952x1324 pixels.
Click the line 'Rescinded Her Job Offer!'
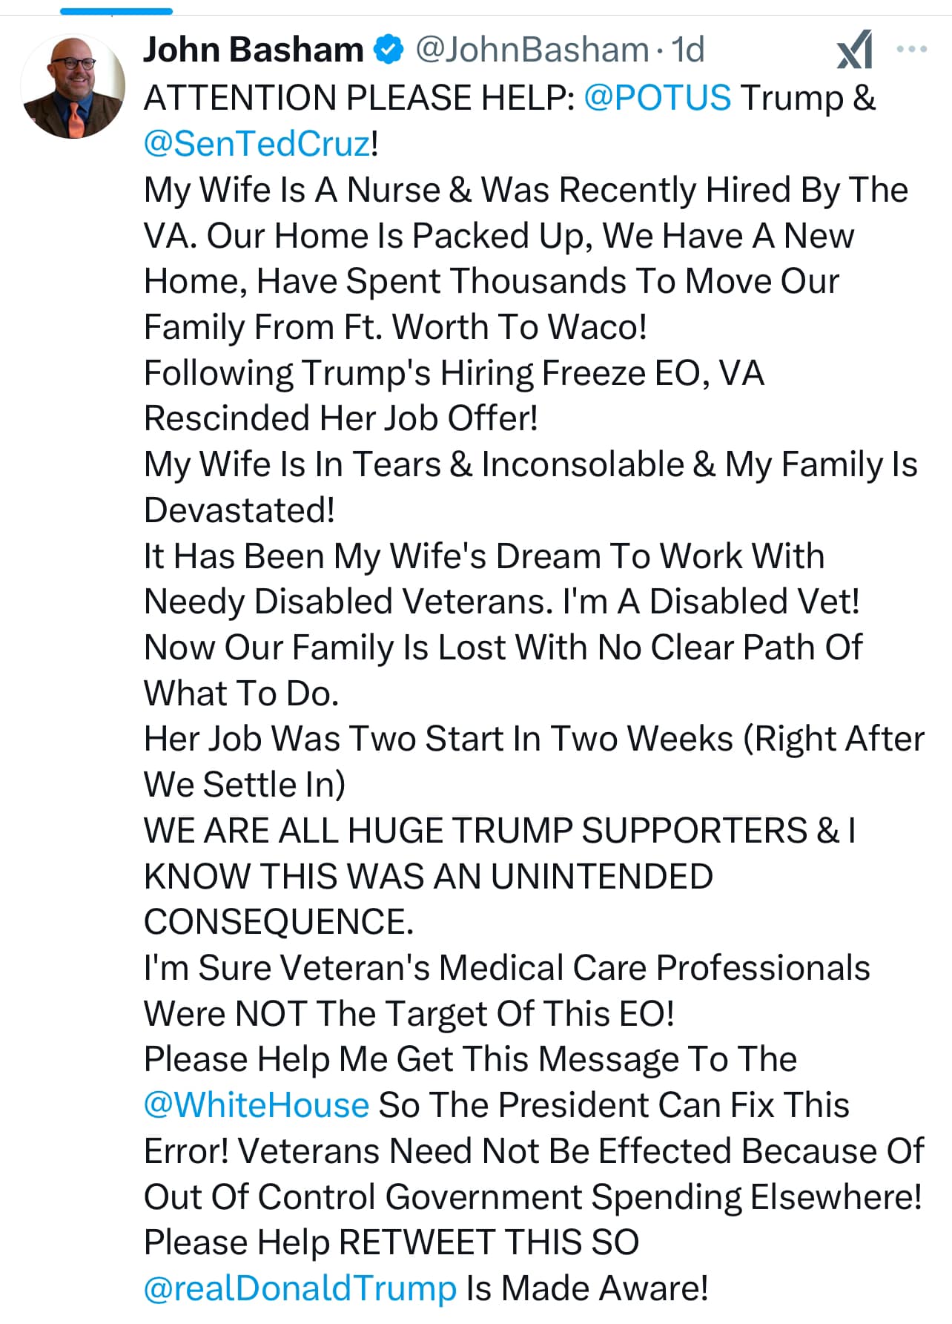click(341, 418)
